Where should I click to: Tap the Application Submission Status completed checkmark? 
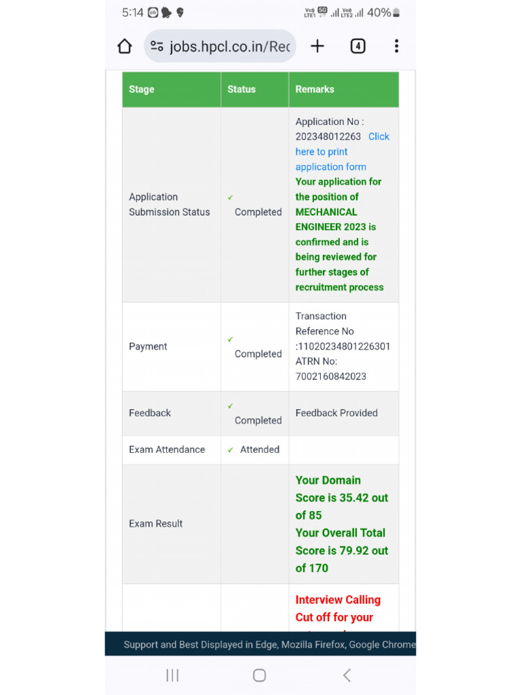[231, 198]
